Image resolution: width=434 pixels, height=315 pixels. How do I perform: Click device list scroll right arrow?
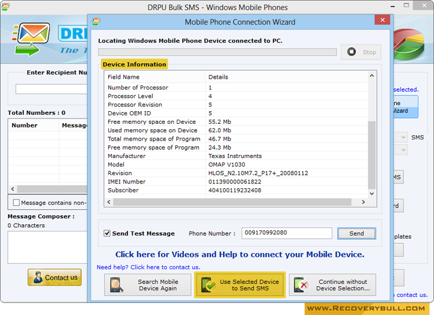(364, 202)
